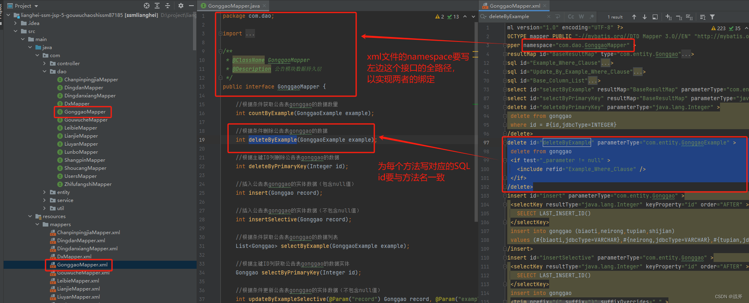The height and width of the screenshot is (303, 749).
Task: Collapse the java folder in tree
Action: click(30, 47)
